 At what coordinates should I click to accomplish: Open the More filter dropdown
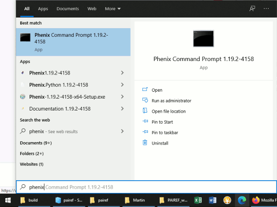113,9
